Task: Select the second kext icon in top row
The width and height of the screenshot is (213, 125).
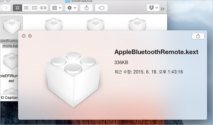Action: (54, 24)
